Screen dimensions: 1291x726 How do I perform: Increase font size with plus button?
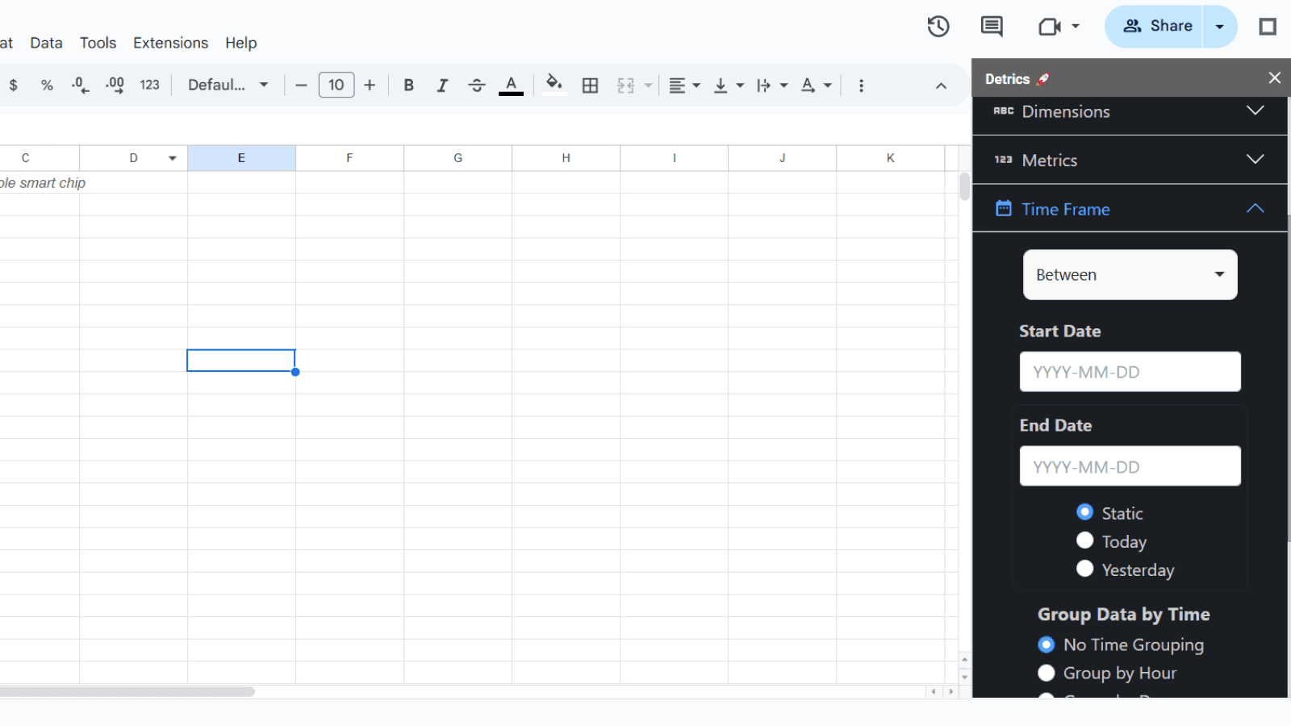[370, 86]
